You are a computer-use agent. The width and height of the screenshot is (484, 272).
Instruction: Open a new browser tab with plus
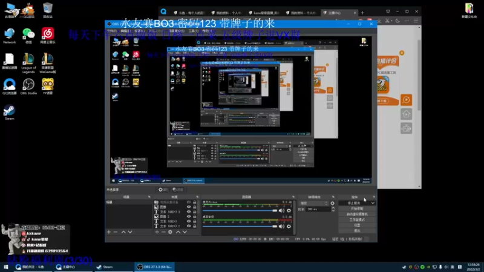[362, 13]
